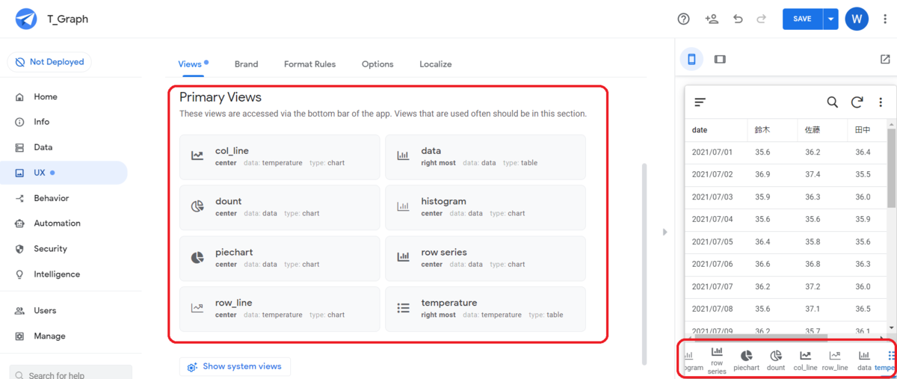The image size is (897, 379).
Task: Click the temperature list icon in Primary Views
Action: point(403,308)
